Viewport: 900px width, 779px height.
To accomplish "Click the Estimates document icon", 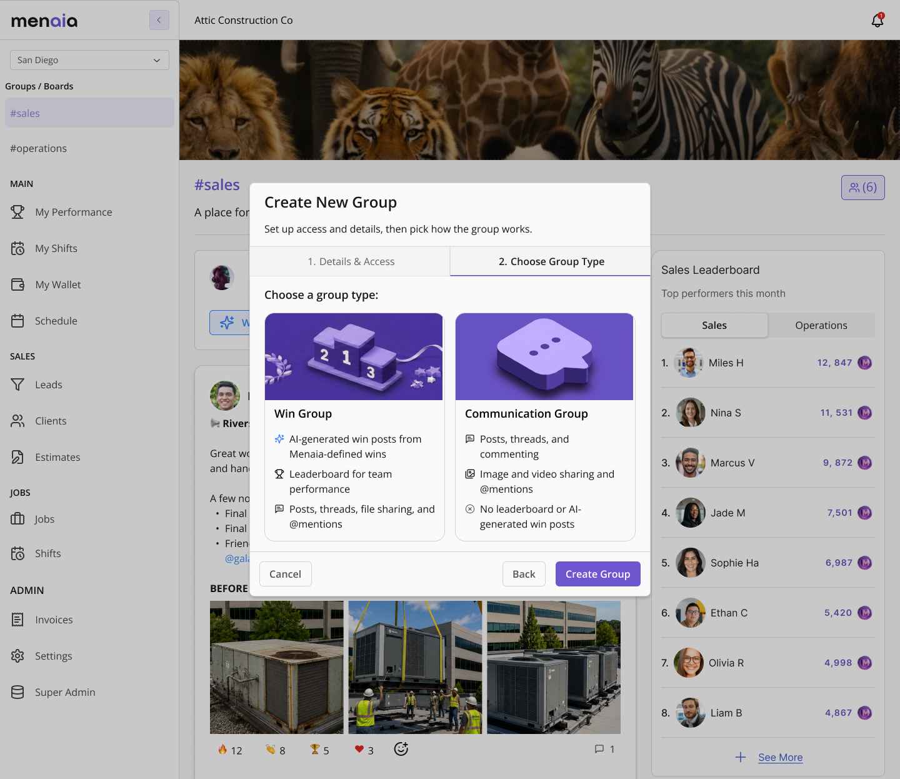I will tap(17, 457).
